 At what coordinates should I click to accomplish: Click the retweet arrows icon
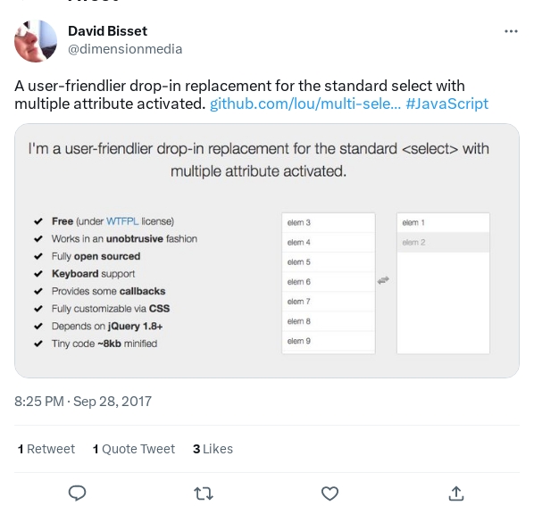204,494
